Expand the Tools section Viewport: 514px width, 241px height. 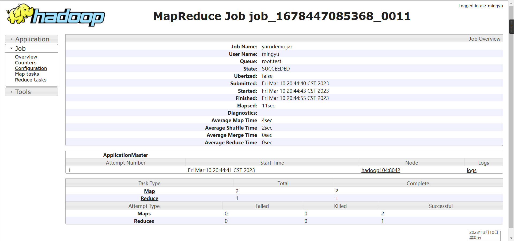pos(23,92)
